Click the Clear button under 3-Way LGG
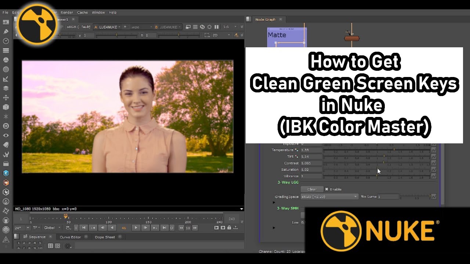Viewport: 470px width, 264px height. [x=312, y=189]
